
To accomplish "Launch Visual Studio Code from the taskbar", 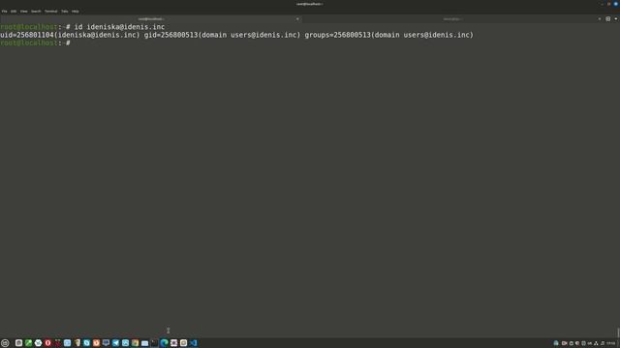I will click(x=194, y=343).
